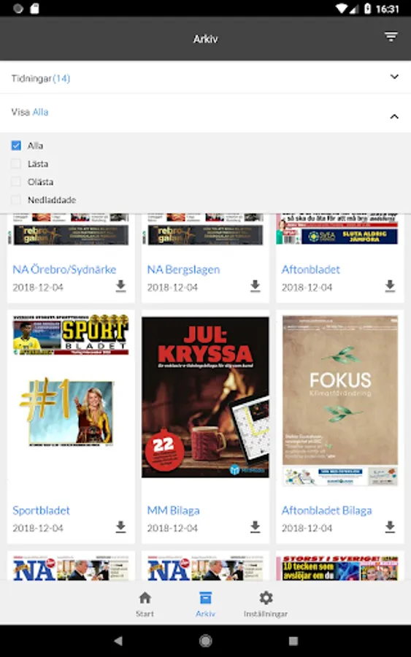
Task: Open the Jul Kryssa cover thumbnail
Action: (x=205, y=397)
